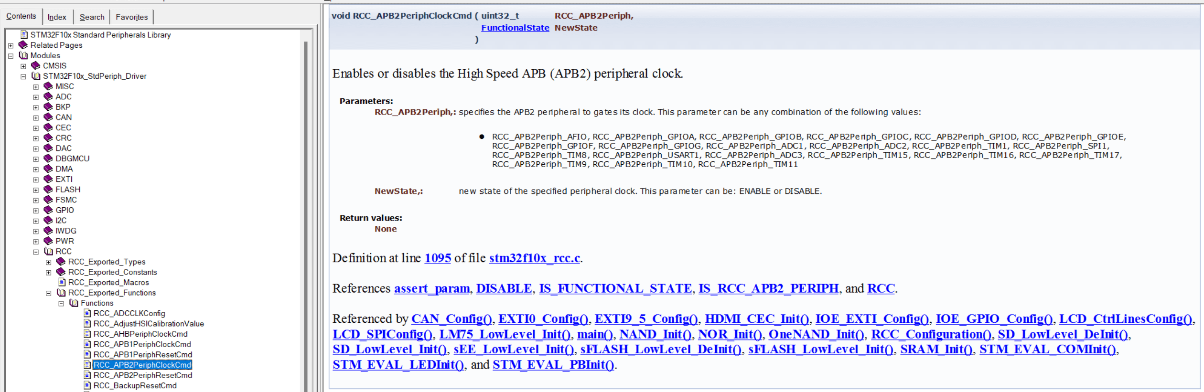Open the CAN_Config() referenced-by link
The height and width of the screenshot is (392, 1204).
click(451, 319)
